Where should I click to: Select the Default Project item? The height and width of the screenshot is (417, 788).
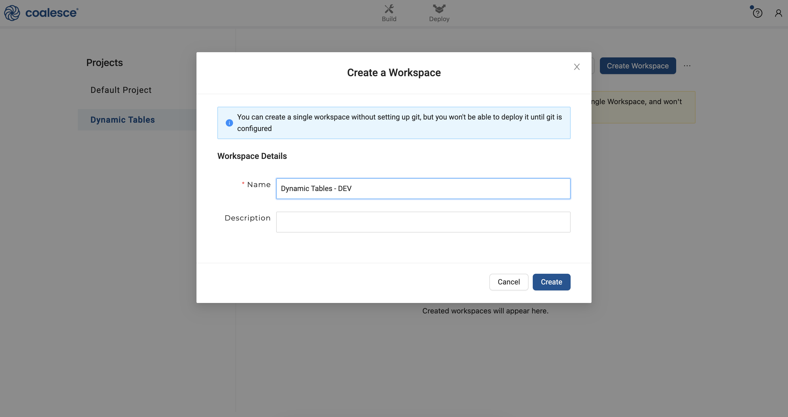click(x=121, y=90)
